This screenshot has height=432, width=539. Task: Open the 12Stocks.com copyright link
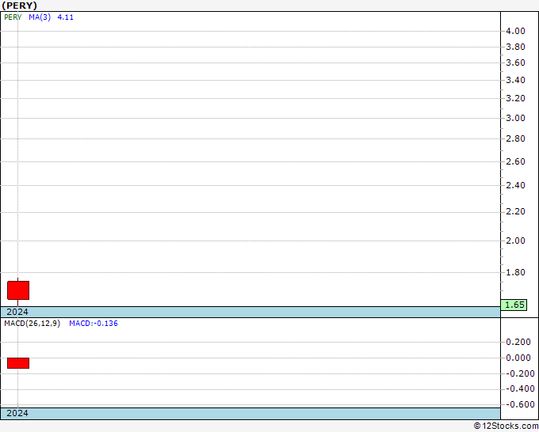point(506,426)
